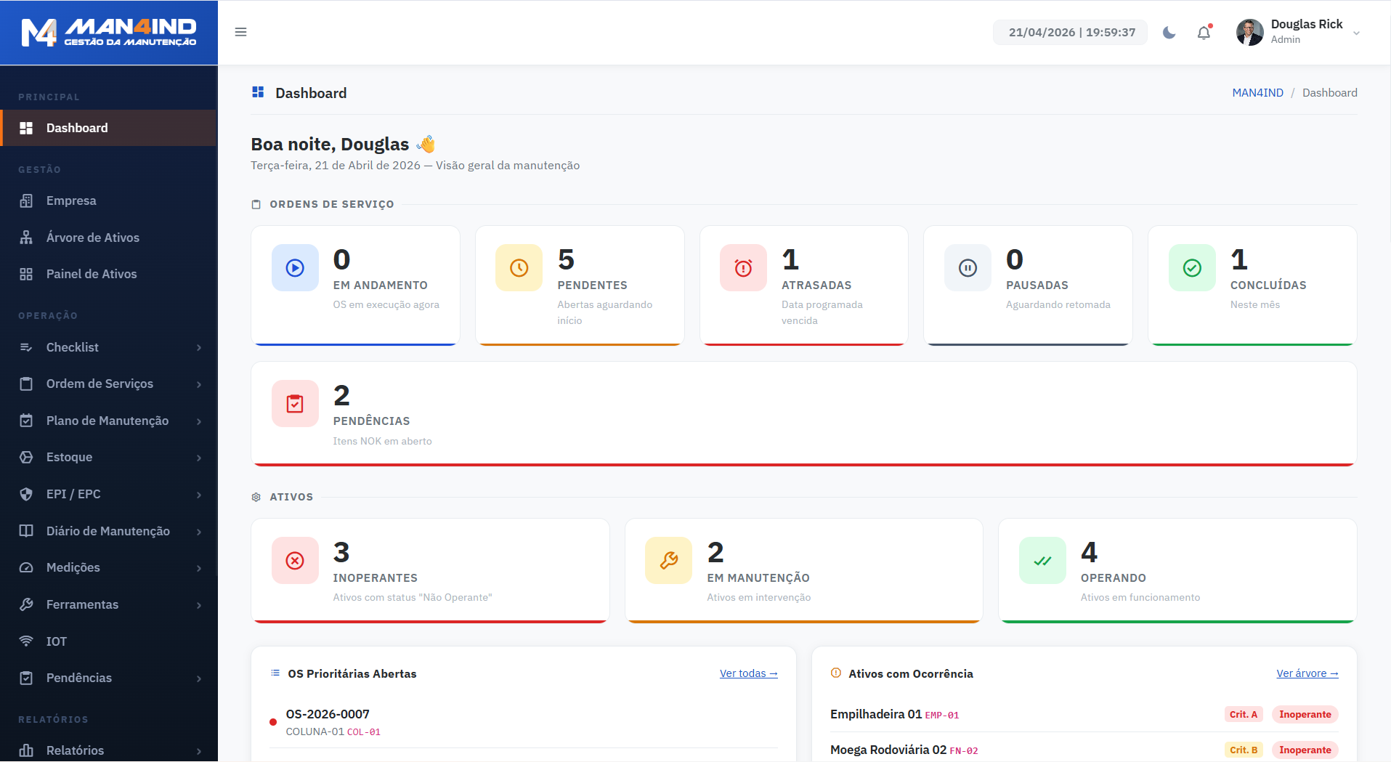
Task: Open Plano de Manutenção from the sidebar
Action: [x=107, y=421]
